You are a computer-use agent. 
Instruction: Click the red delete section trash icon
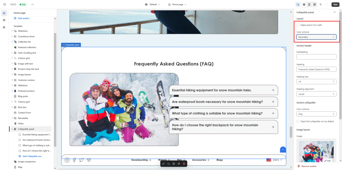[184, 164]
